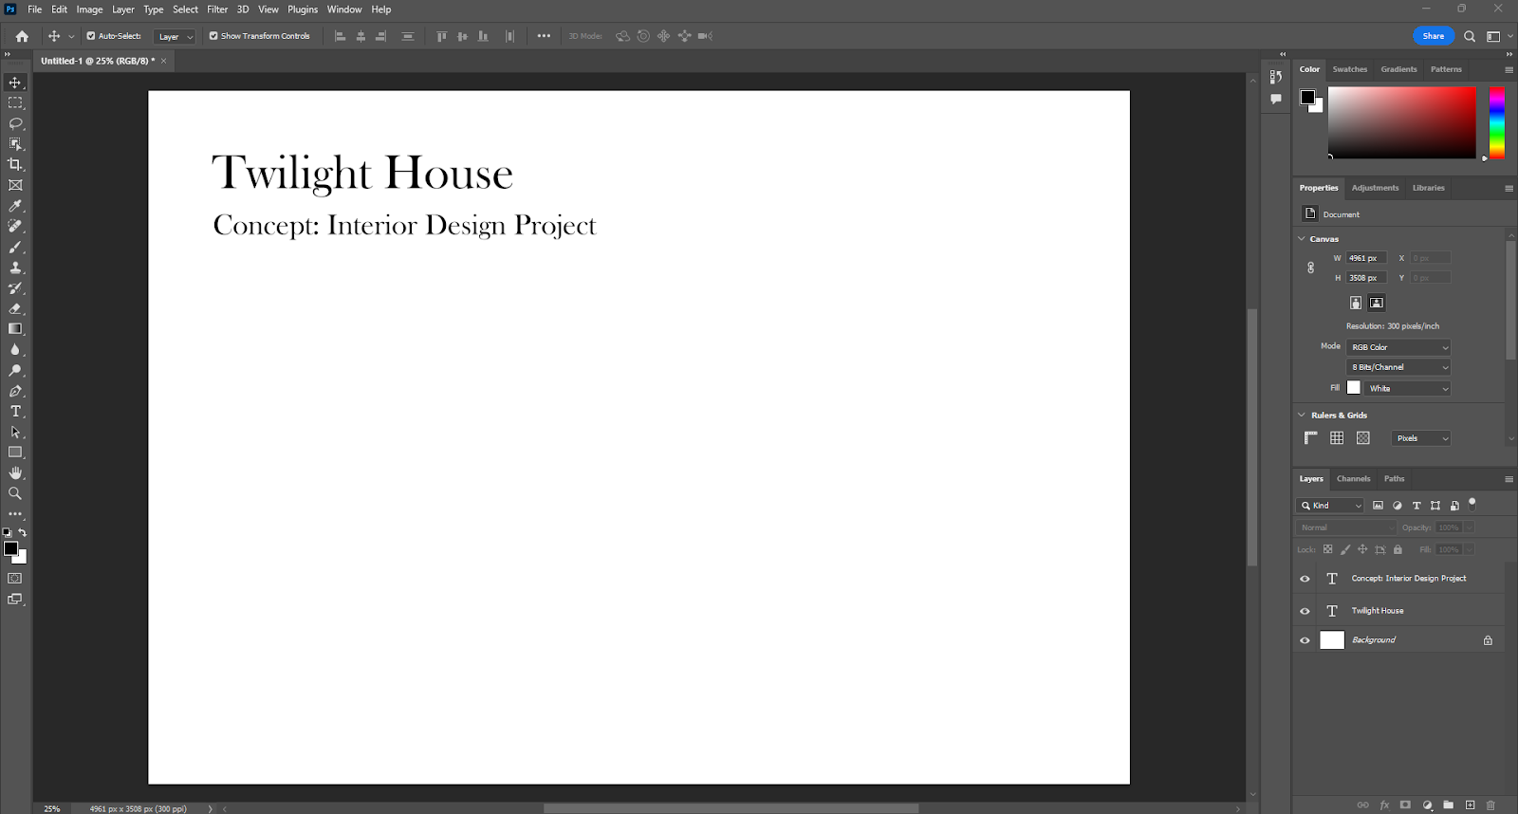
Task: Collapse the Canvas section
Action: (1302, 239)
